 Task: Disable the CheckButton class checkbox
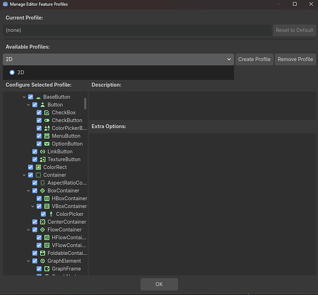coord(39,120)
